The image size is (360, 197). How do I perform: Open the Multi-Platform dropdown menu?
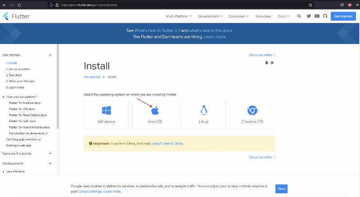(x=179, y=16)
